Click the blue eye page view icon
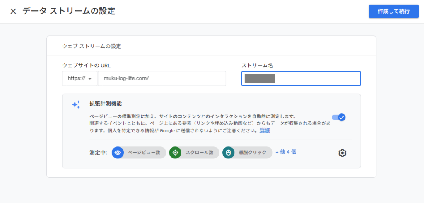The height and width of the screenshot is (203, 424). [118, 153]
